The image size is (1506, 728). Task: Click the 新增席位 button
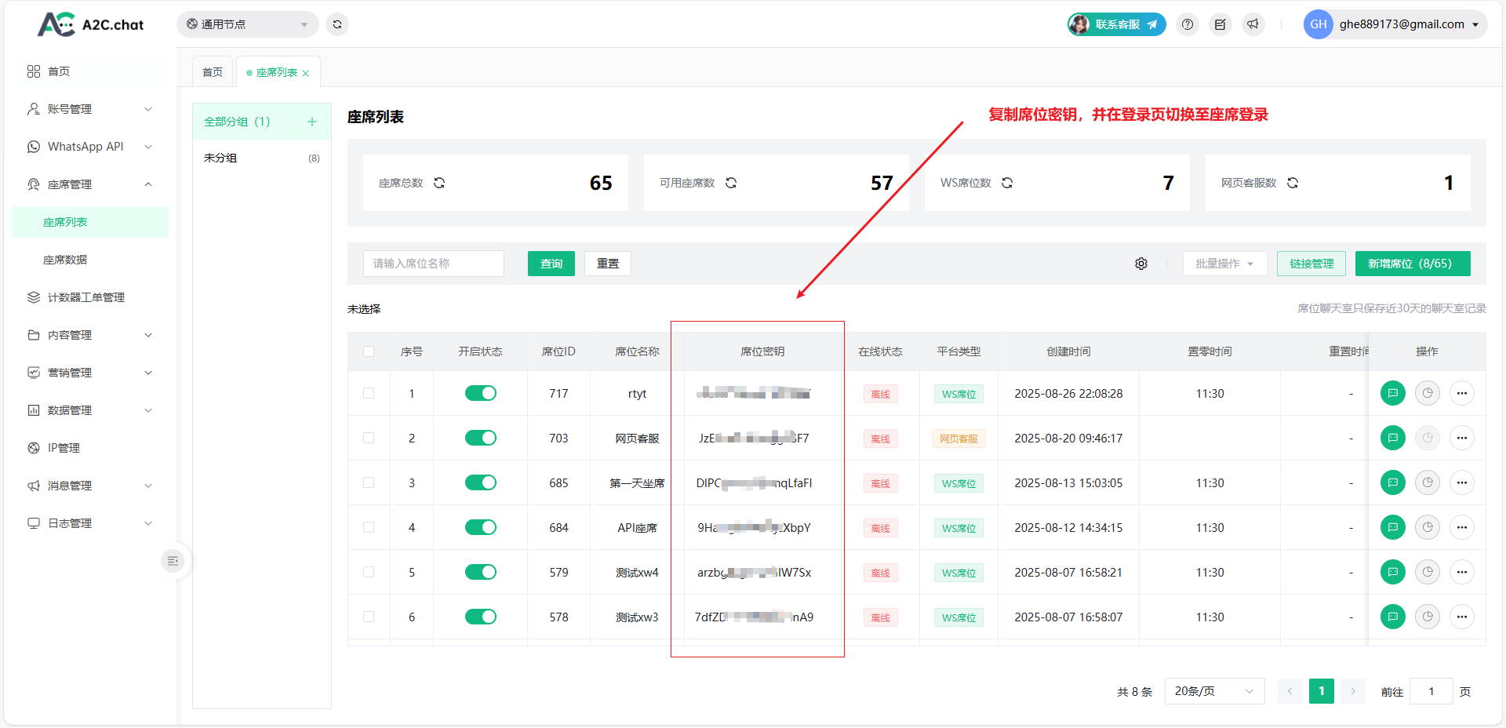[x=1412, y=264]
